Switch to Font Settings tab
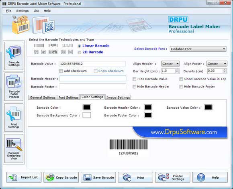This screenshot has height=189, width=233. [68, 98]
